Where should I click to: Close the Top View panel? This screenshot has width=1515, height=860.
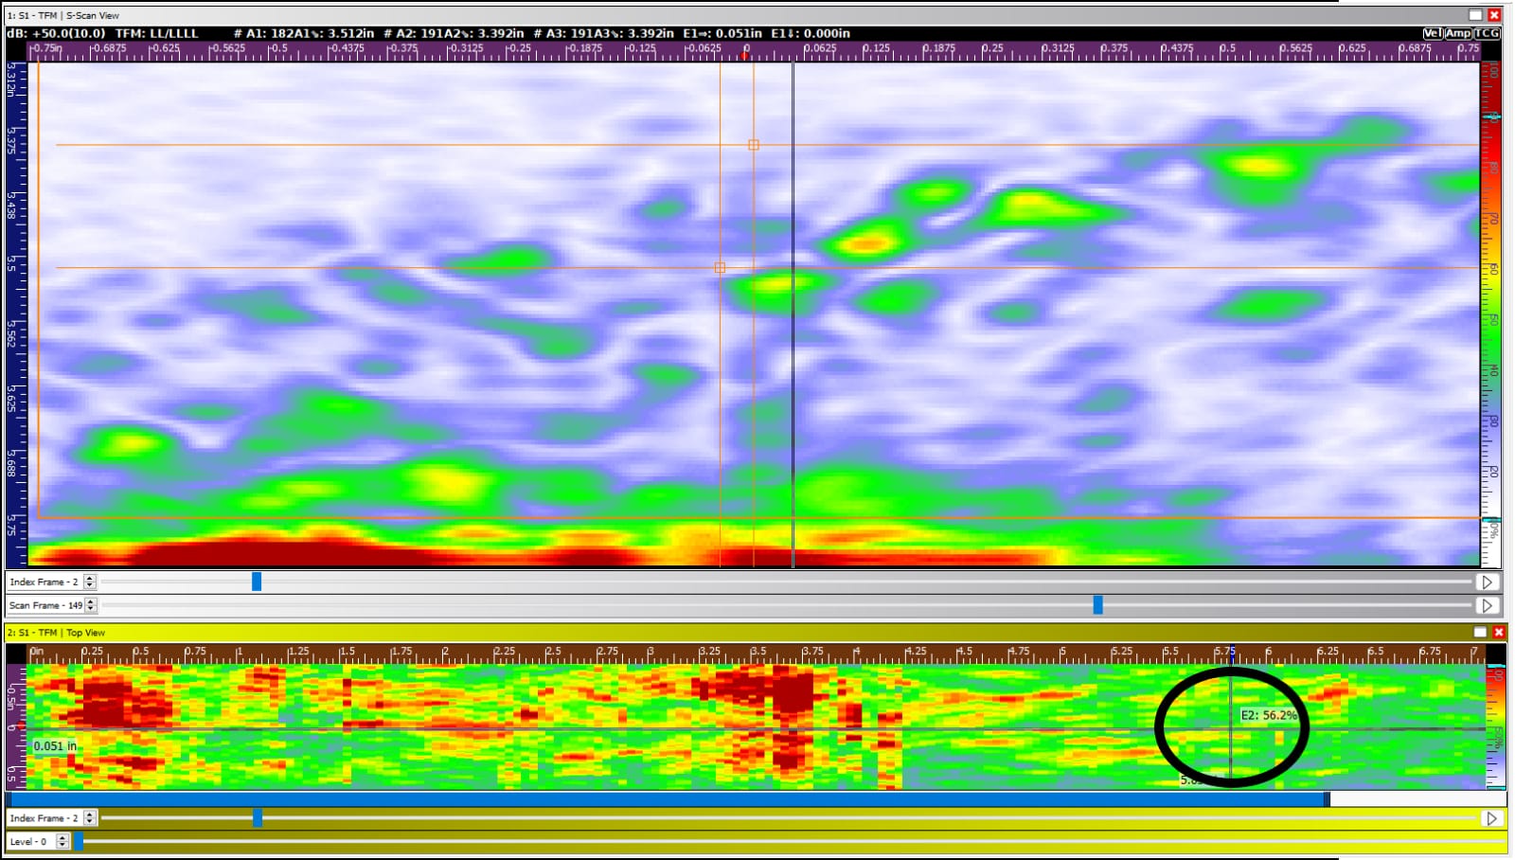pos(1499,632)
